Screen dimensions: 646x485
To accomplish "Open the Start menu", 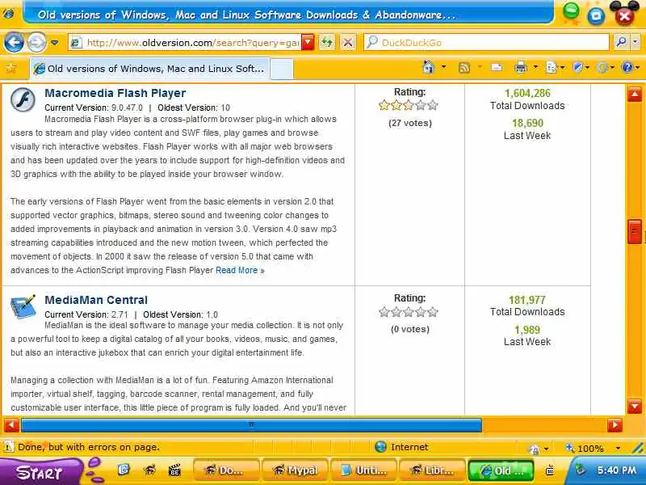I will [40, 471].
